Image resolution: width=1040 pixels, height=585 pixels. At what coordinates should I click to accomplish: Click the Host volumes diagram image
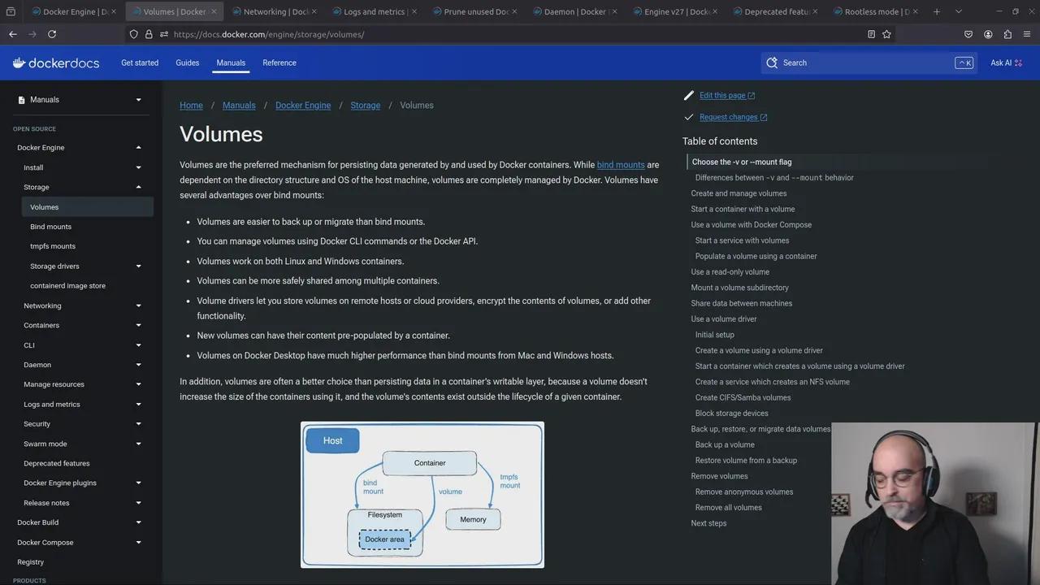pyautogui.click(x=422, y=495)
